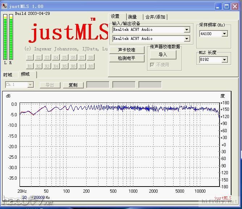The height and width of the screenshot is (209, 242).
Task: Click the justMLS title bar app icon
Action: tap(5, 6)
